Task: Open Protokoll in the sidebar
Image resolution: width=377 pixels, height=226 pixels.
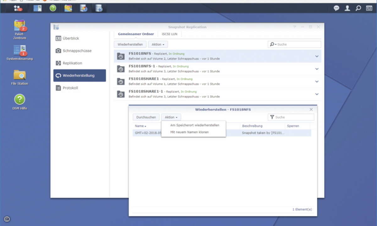Action: click(x=79, y=88)
